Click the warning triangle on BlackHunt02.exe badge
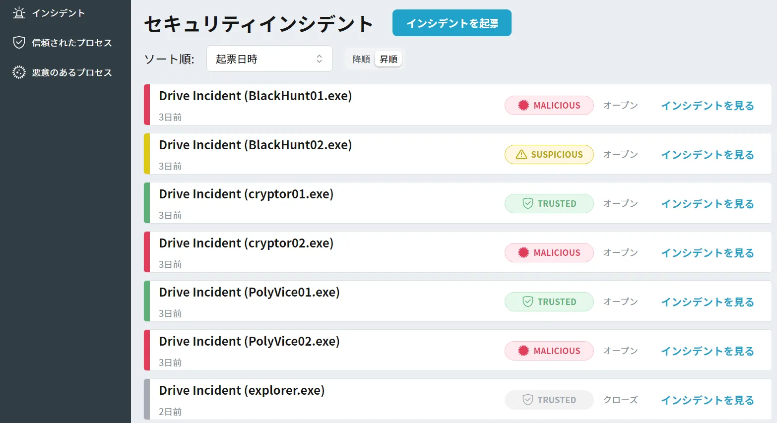777x423 pixels. (521, 155)
